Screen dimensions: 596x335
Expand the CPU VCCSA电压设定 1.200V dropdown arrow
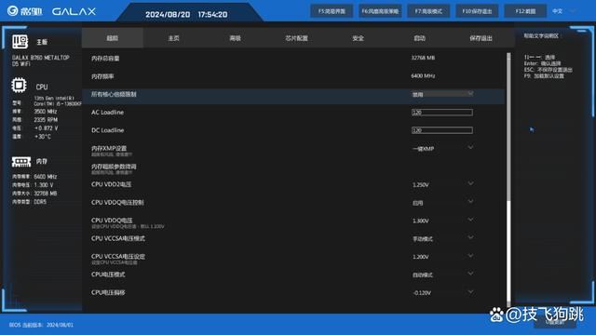tap(470, 256)
